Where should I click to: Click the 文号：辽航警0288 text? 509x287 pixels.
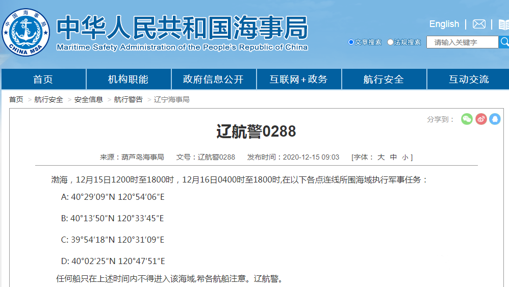click(206, 158)
